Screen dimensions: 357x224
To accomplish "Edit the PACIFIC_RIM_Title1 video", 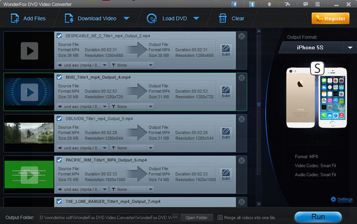I will [x=226, y=175].
